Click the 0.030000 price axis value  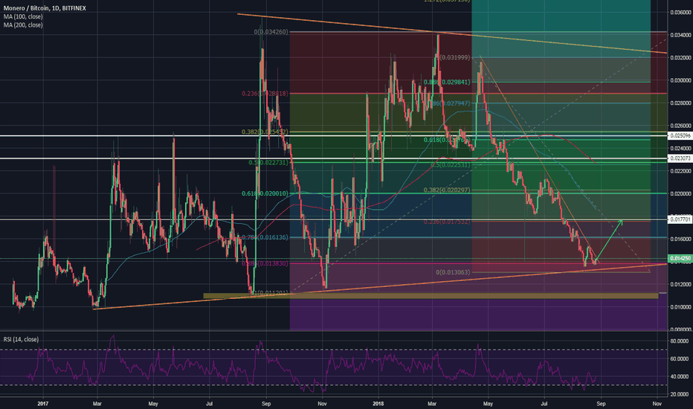[x=680, y=80]
